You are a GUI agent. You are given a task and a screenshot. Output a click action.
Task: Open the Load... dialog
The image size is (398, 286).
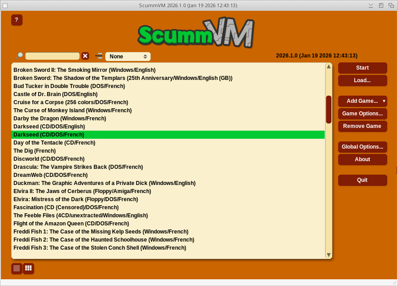tap(362, 81)
